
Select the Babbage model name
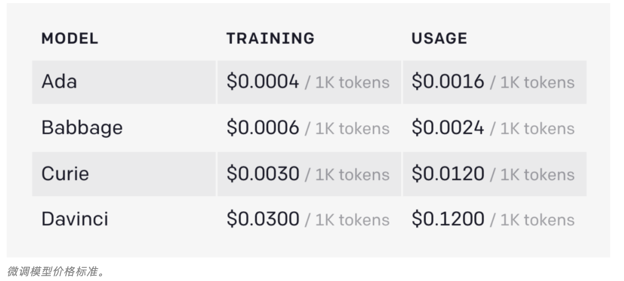pyautogui.click(x=82, y=128)
